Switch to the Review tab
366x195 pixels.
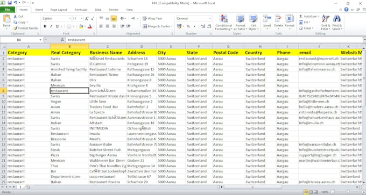[x=114, y=10]
